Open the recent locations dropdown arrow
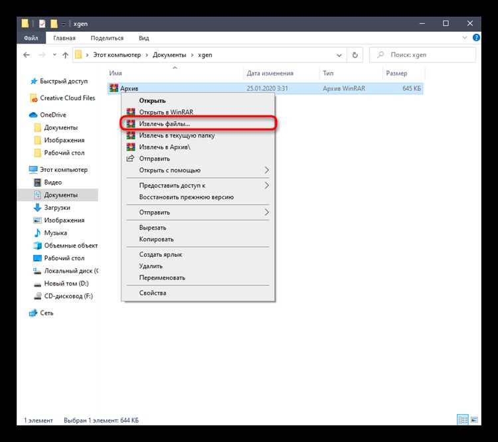The height and width of the screenshot is (442, 498). (54, 55)
